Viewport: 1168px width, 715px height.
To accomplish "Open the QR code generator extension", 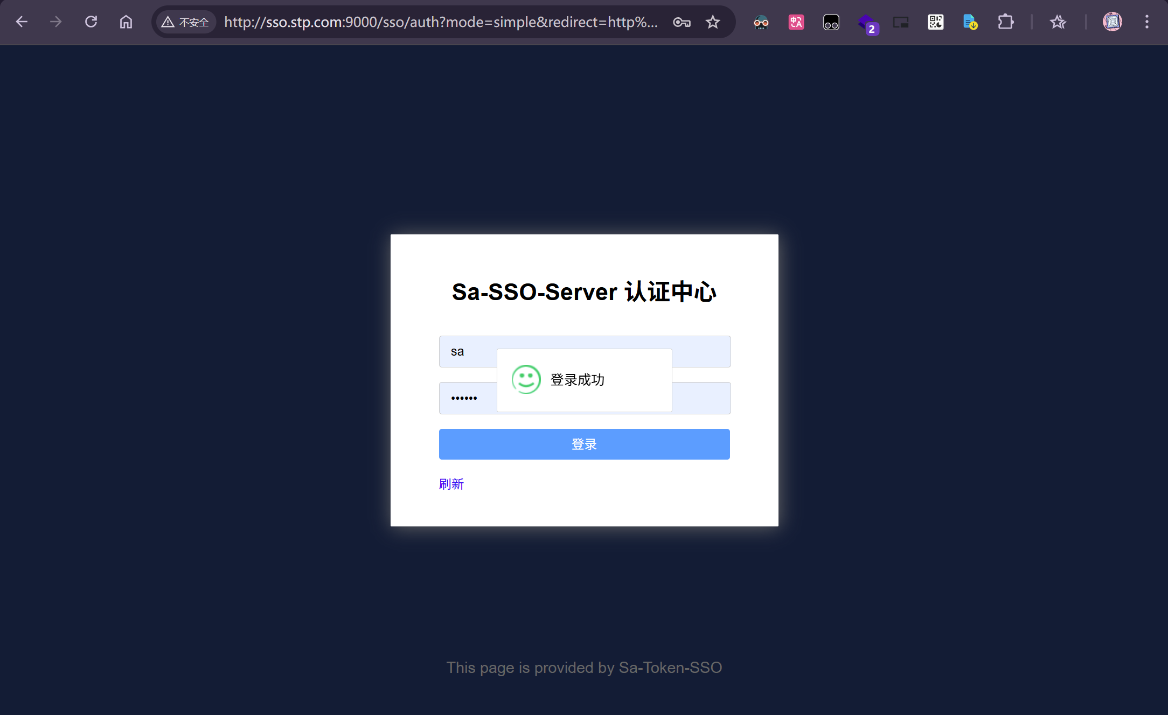I will tap(935, 22).
